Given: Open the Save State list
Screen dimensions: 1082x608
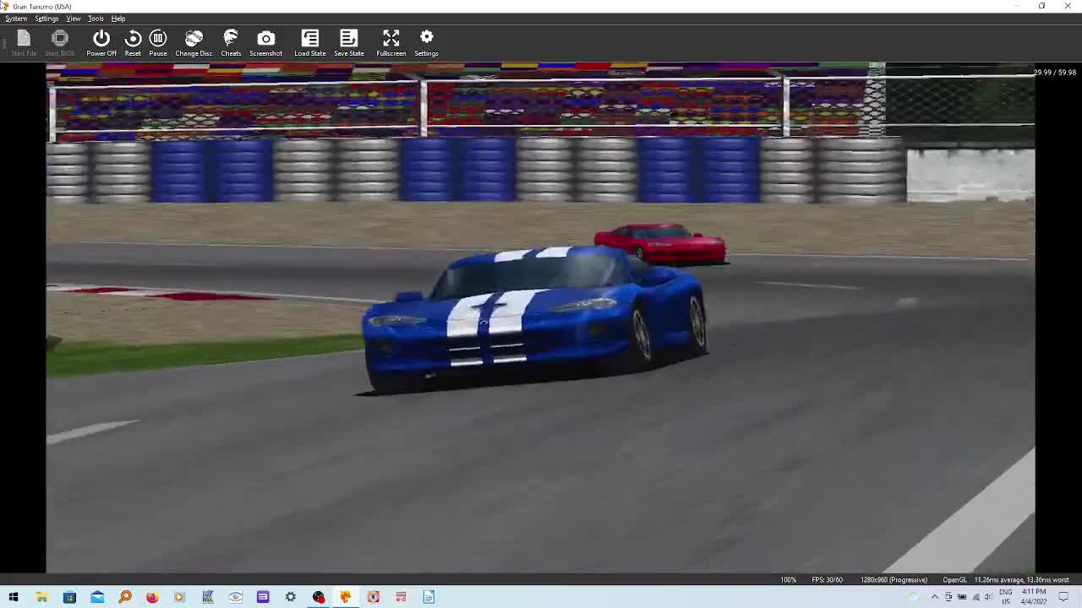Looking at the screenshot, I should pyautogui.click(x=349, y=43).
